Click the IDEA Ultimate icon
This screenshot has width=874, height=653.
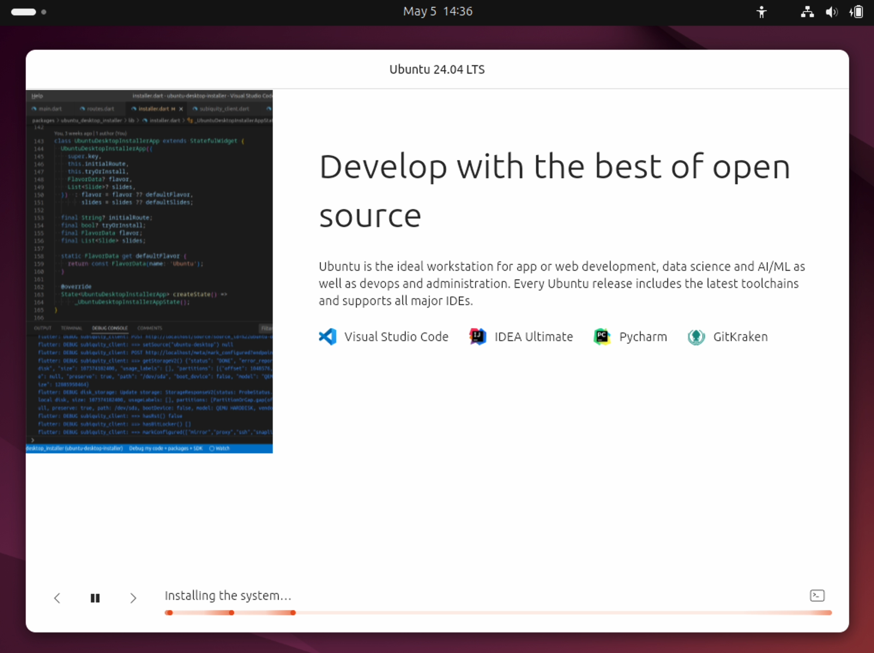[x=477, y=337]
